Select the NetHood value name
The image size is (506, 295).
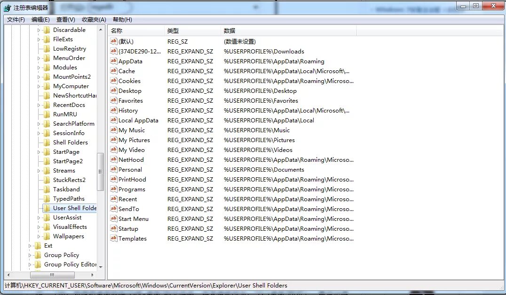131,159
